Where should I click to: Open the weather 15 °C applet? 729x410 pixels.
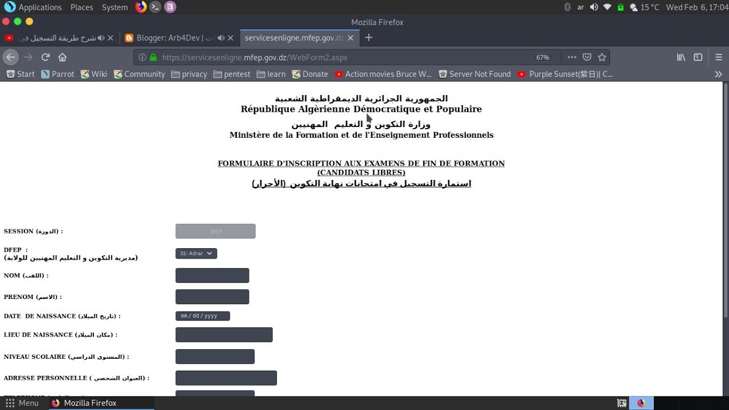644,7
